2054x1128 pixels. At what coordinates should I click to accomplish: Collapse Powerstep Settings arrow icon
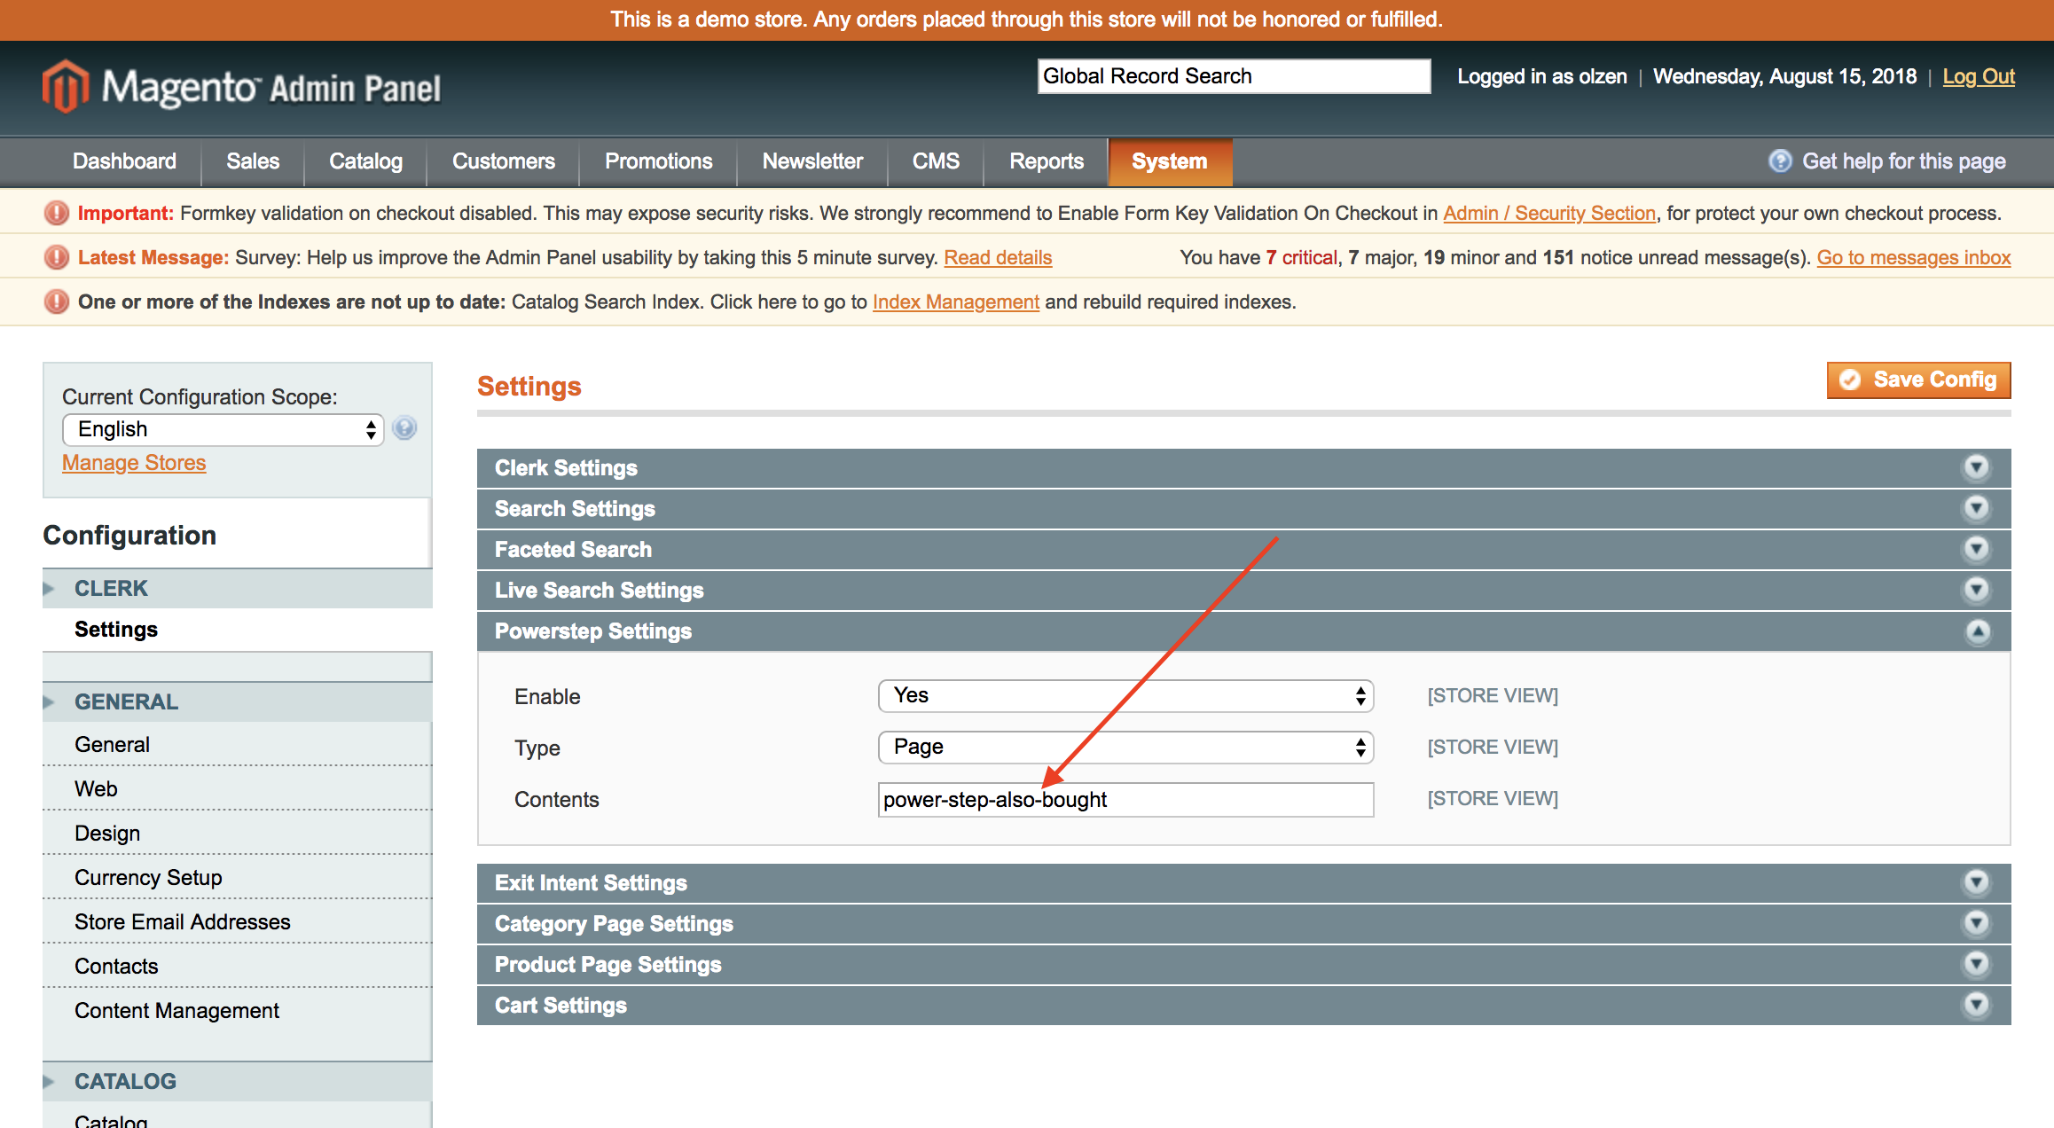point(1977,631)
